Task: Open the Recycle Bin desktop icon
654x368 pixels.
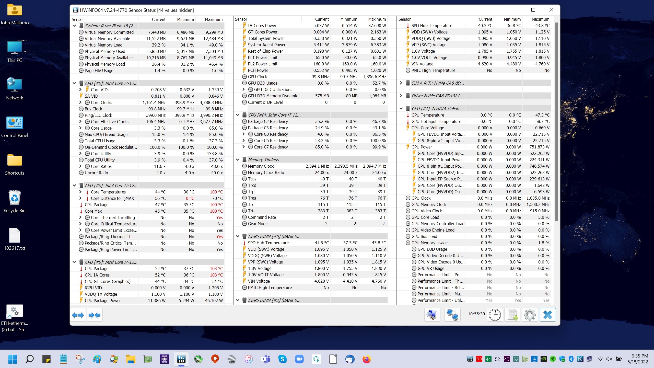Action: click(x=15, y=201)
